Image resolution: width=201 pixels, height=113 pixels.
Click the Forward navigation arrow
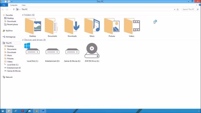pyautogui.click(x=7, y=9)
